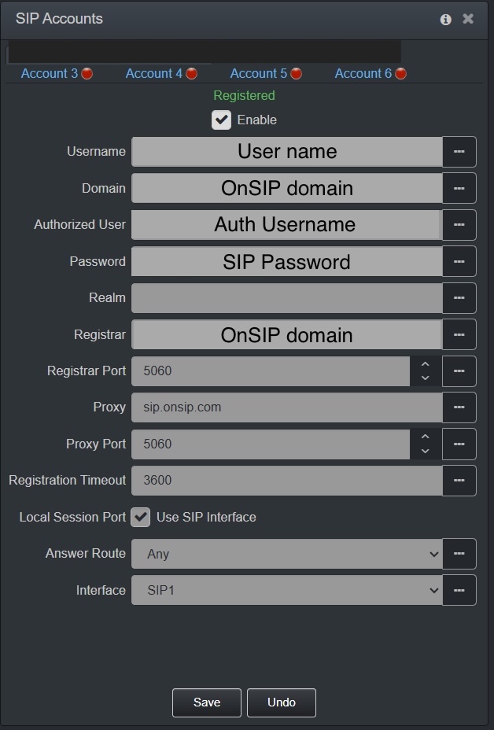
Task: Open the options button beside Domain
Action: pyautogui.click(x=459, y=188)
